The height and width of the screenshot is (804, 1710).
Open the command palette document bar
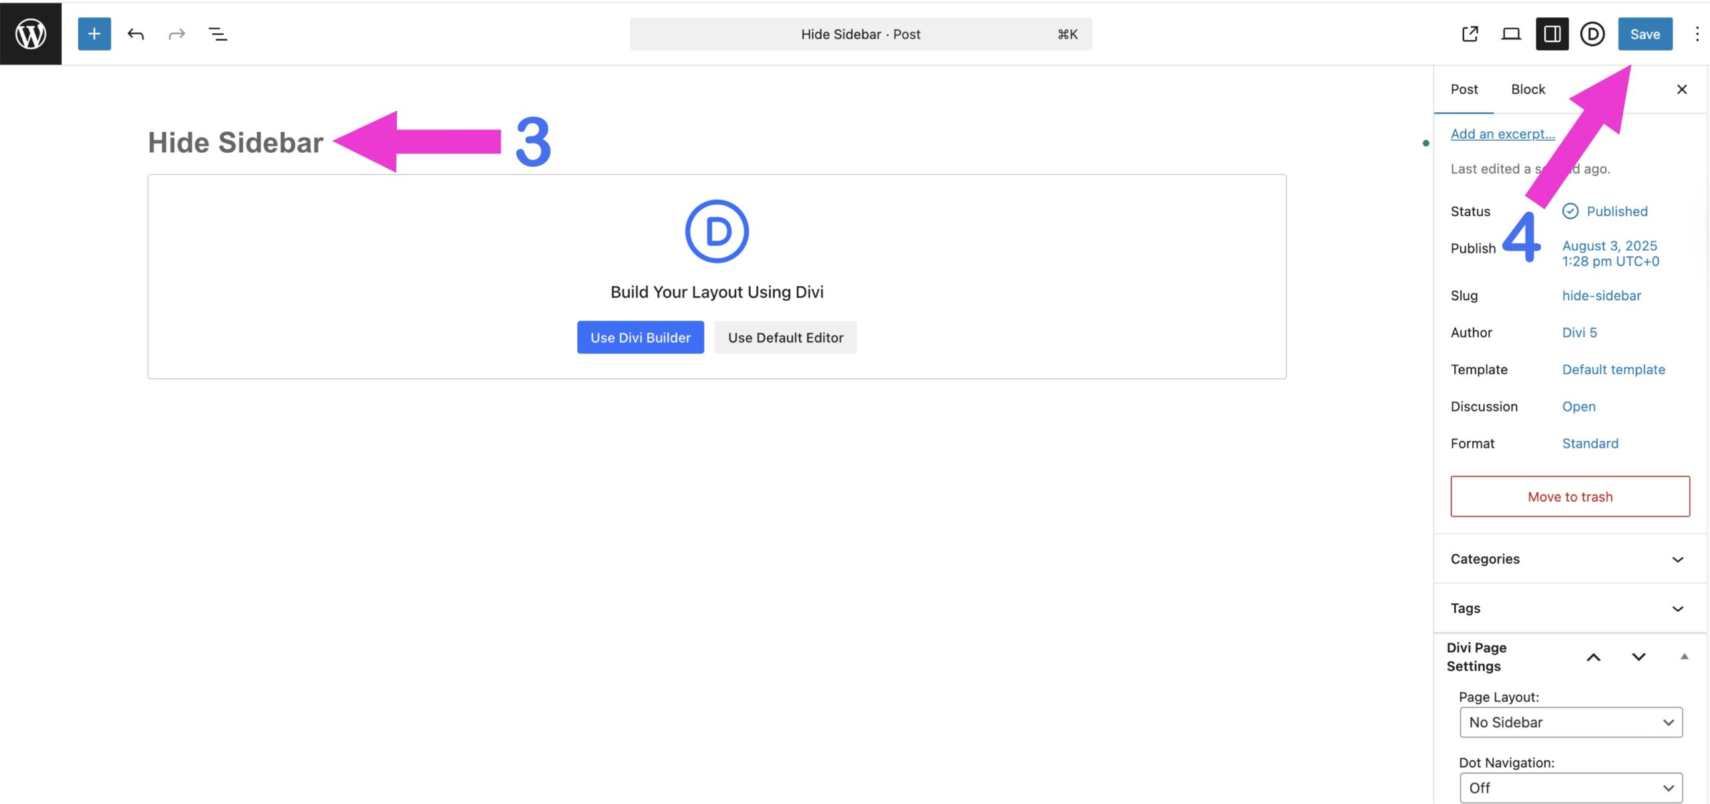[861, 34]
